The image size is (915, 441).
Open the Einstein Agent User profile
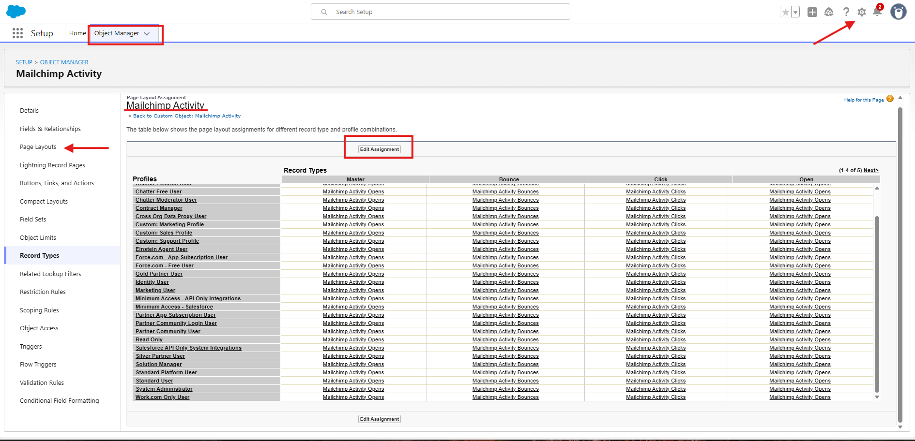[x=161, y=250]
